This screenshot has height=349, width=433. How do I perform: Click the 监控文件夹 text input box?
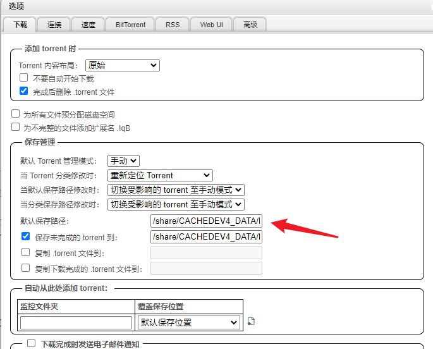[76, 322]
